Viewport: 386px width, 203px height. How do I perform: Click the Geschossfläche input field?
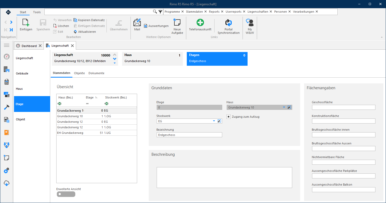click(343, 107)
